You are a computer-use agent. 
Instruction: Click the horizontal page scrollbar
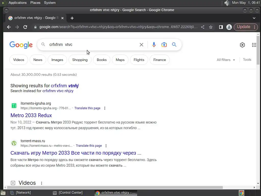point(115,187)
